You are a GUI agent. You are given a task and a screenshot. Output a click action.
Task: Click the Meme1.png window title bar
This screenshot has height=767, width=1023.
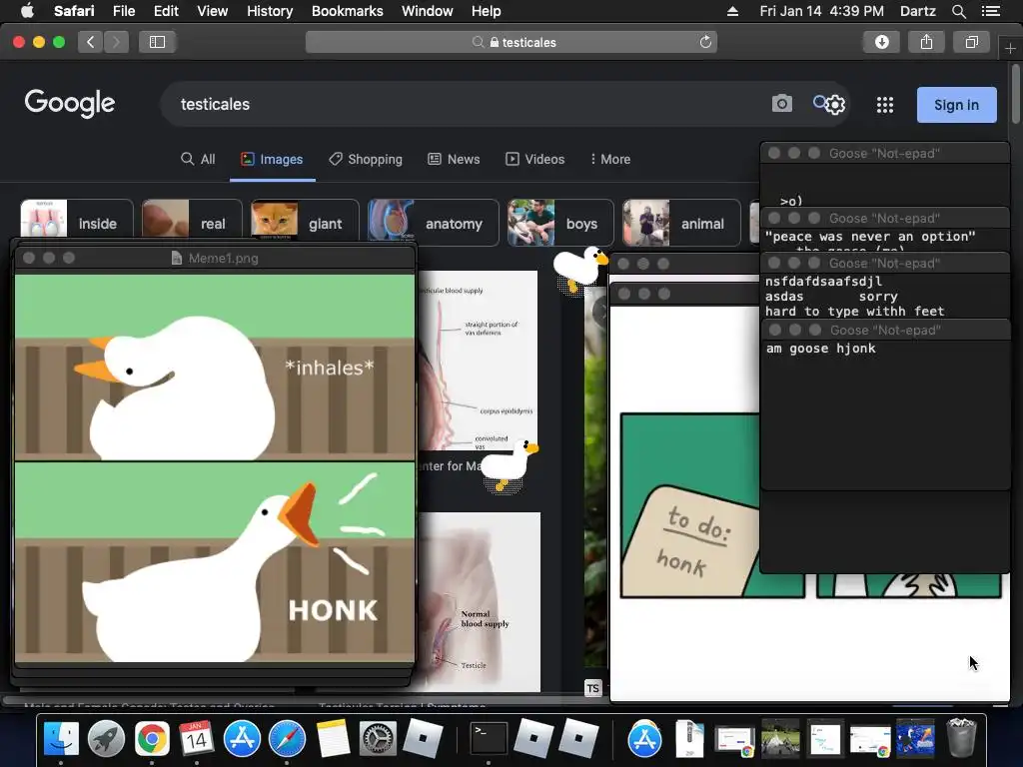[x=215, y=259]
